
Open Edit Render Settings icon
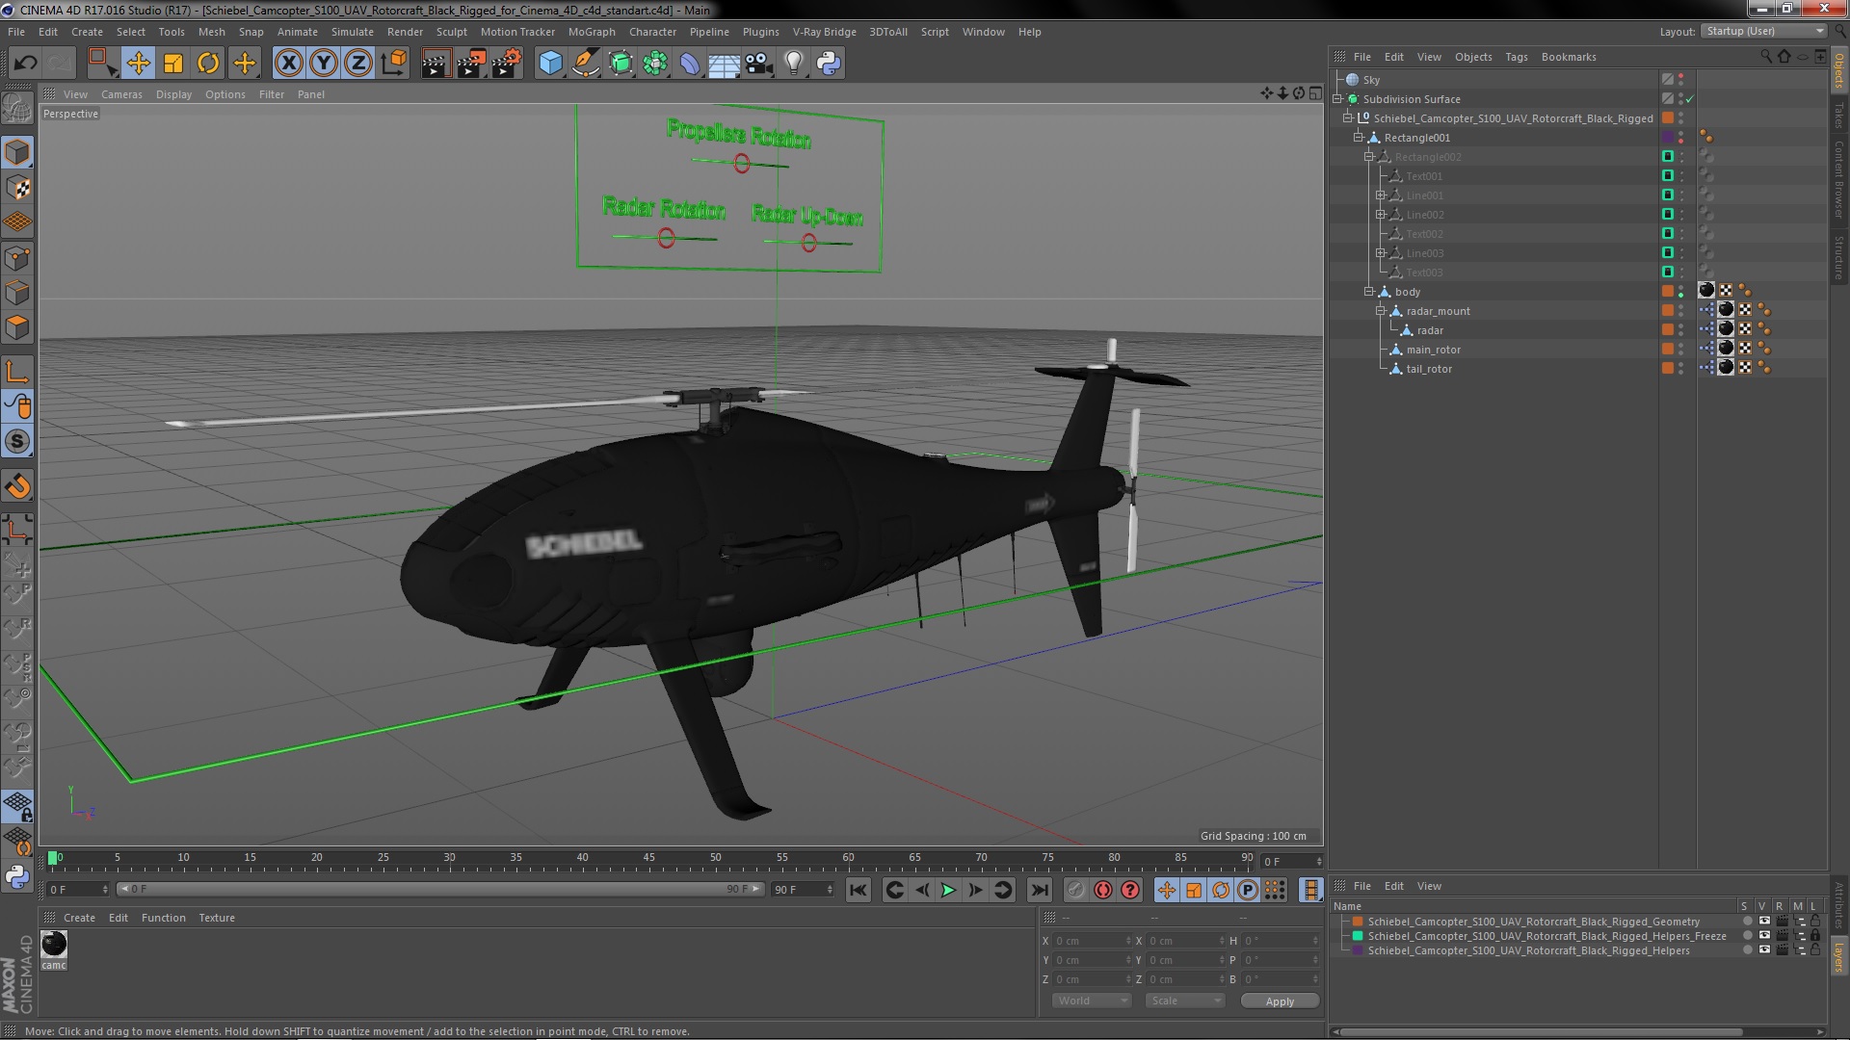[x=507, y=64]
